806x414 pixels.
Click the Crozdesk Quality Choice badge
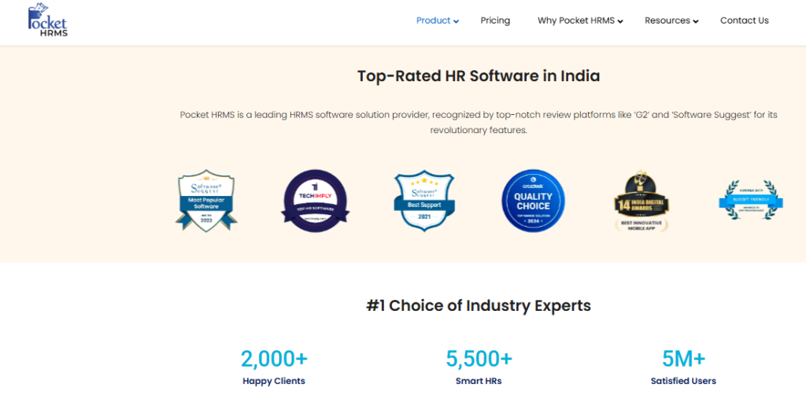click(533, 201)
